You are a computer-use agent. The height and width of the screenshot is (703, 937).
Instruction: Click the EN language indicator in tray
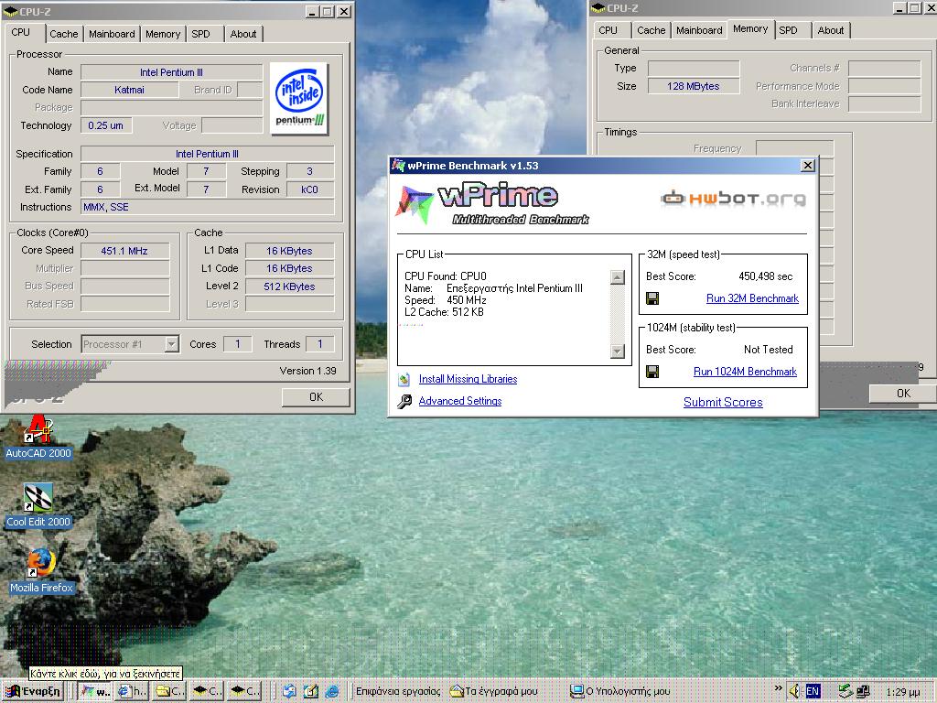click(x=813, y=691)
